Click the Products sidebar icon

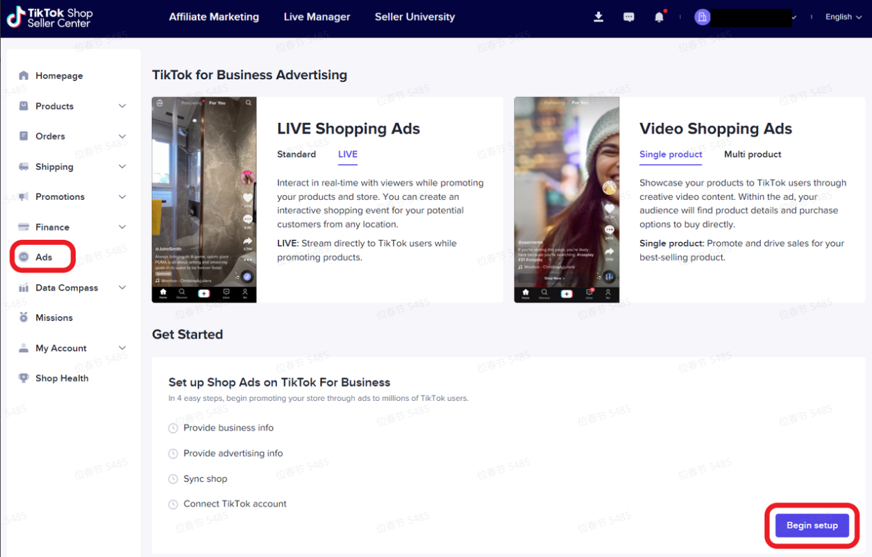pos(24,106)
